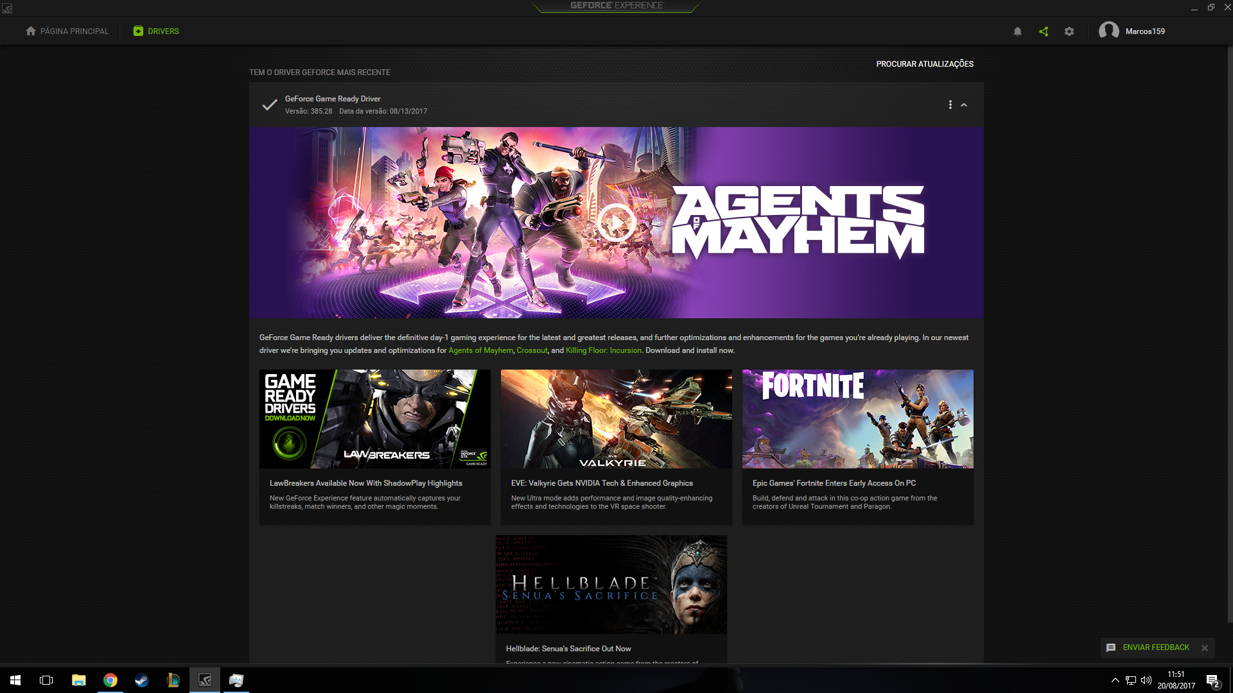The width and height of the screenshot is (1233, 693).
Task: Open the green share overlay icon
Action: pos(1044,31)
